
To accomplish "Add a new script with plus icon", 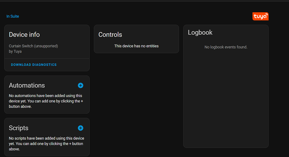I will coord(80,128).
